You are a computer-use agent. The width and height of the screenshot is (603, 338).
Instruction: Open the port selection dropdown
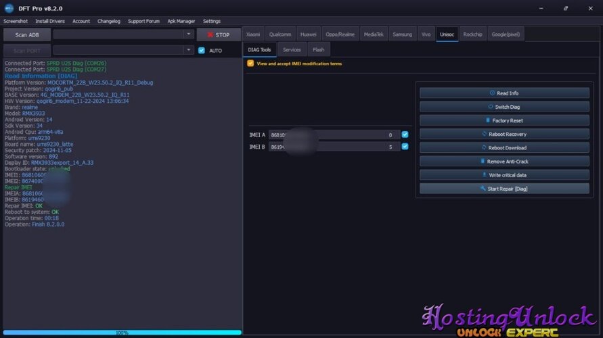tap(188, 50)
